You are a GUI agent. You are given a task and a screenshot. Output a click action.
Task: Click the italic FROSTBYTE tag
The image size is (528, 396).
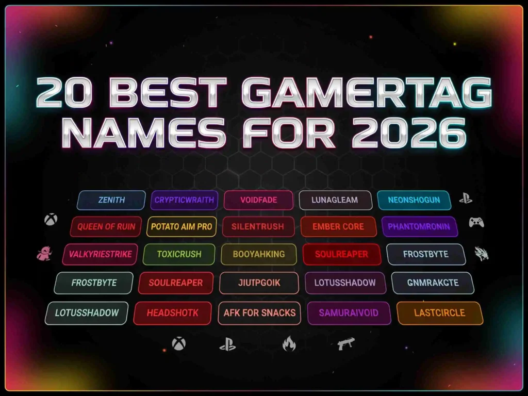pos(94,283)
